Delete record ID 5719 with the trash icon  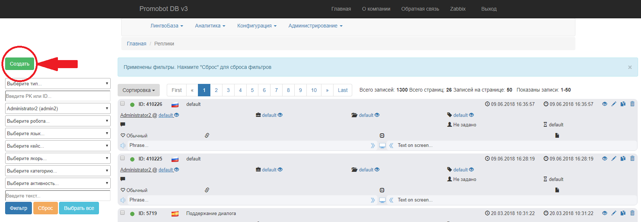tap(632, 213)
